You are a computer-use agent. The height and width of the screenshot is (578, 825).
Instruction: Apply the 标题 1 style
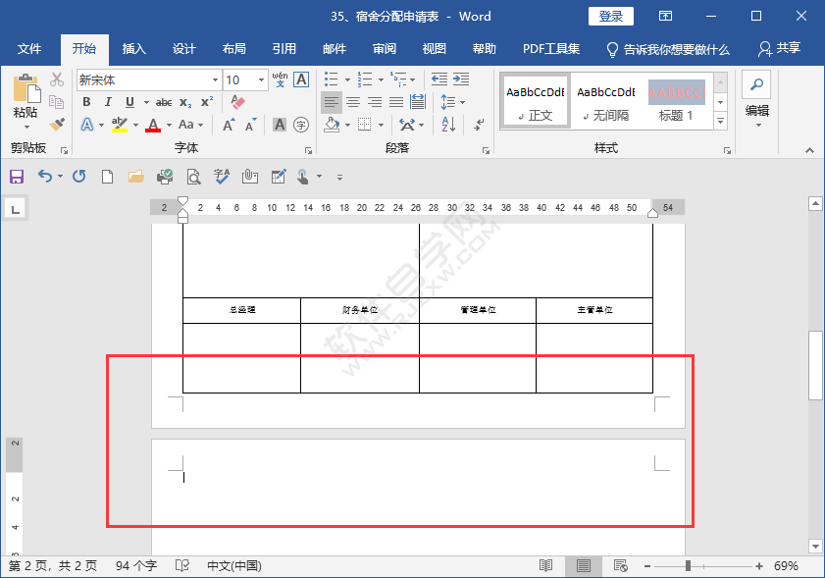678,101
